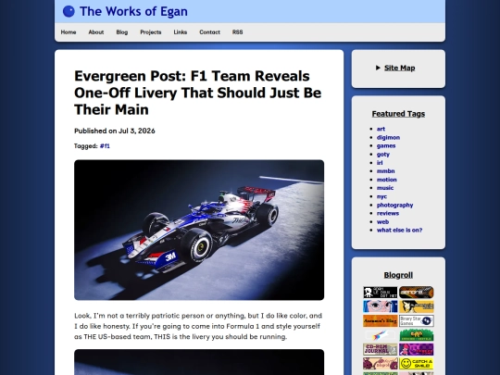The image size is (500, 375).
Task: Select the reviews featured tag
Action: click(388, 213)
